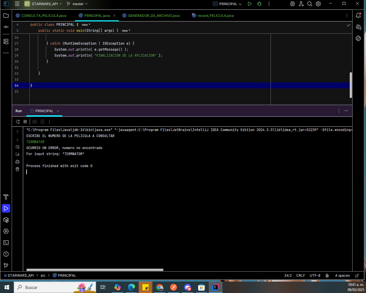This screenshot has height=293, width=366.
Task: Switch to record_PELICULA.java tab
Action: click(213, 15)
